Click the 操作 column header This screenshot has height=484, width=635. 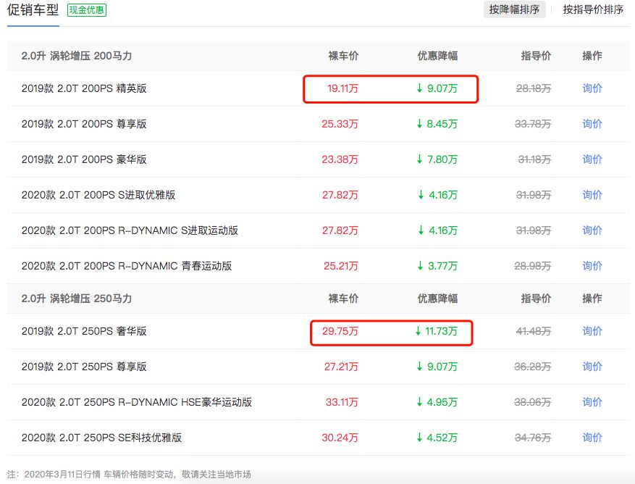[x=591, y=55]
